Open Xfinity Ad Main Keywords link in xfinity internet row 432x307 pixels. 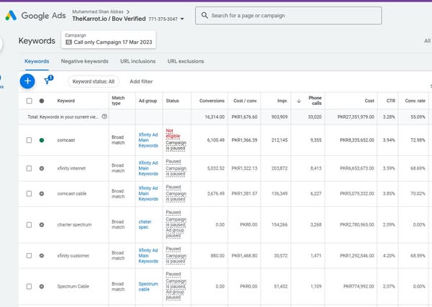click(x=148, y=168)
